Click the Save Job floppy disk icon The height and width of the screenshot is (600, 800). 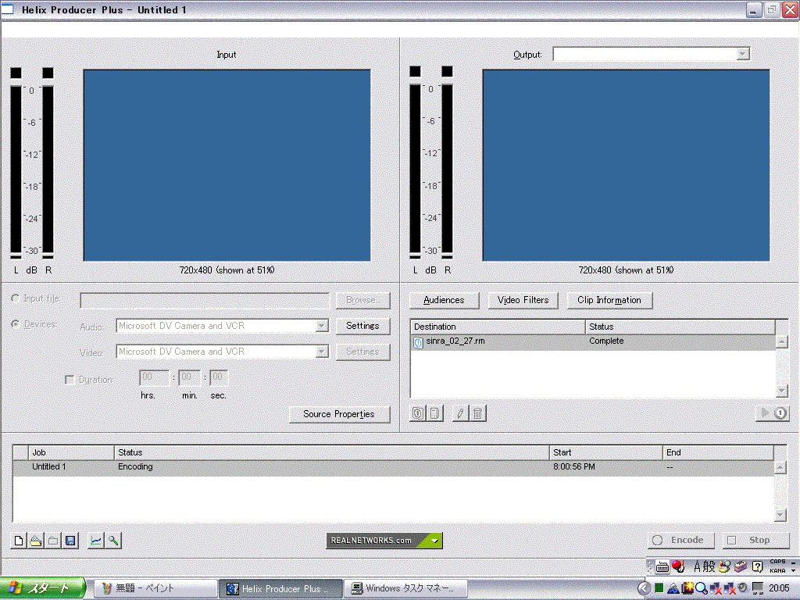coord(70,540)
